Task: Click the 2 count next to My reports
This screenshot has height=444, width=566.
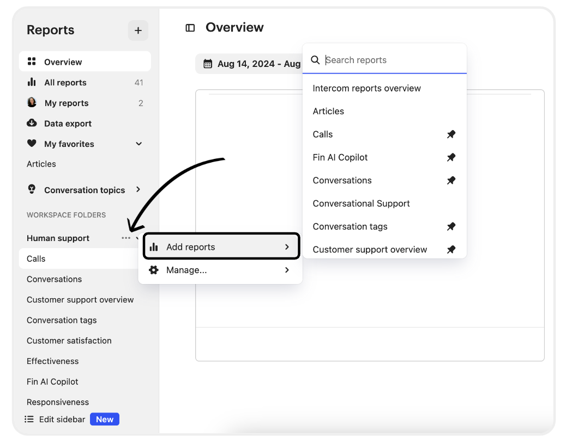Action: (141, 103)
